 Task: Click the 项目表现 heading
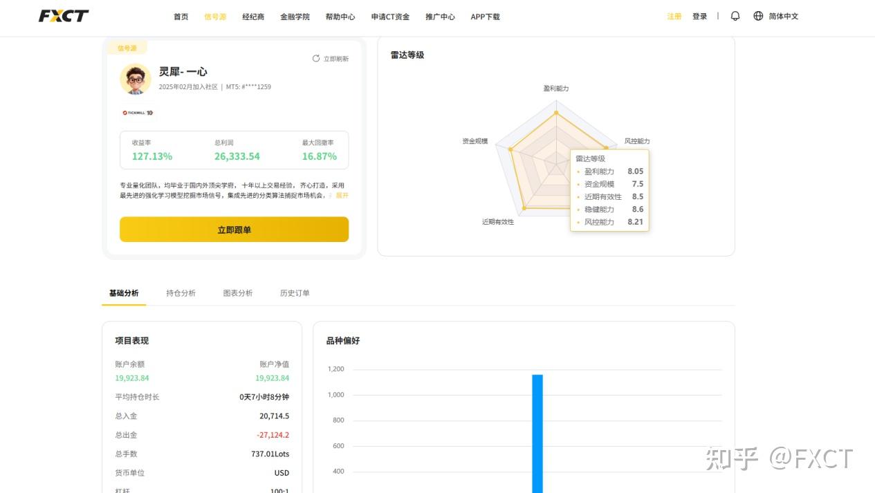(x=131, y=341)
